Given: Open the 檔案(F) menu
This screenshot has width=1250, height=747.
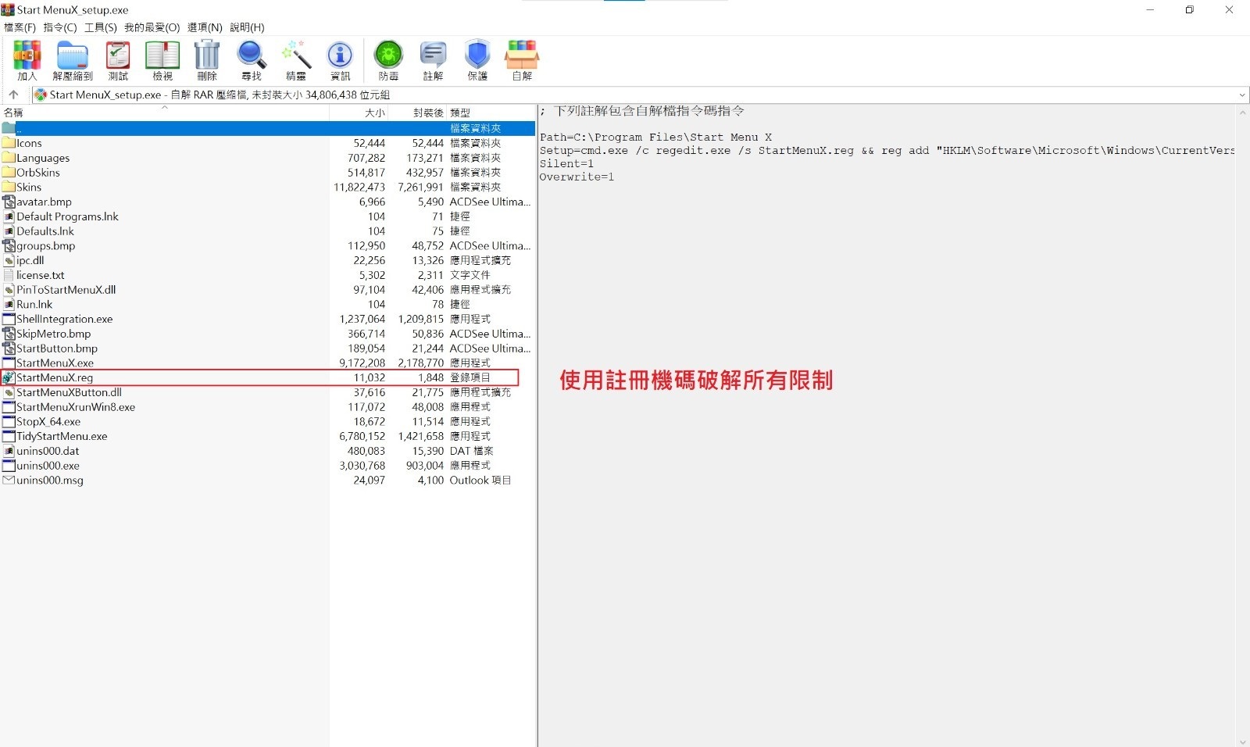Looking at the screenshot, I should (20, 27).
